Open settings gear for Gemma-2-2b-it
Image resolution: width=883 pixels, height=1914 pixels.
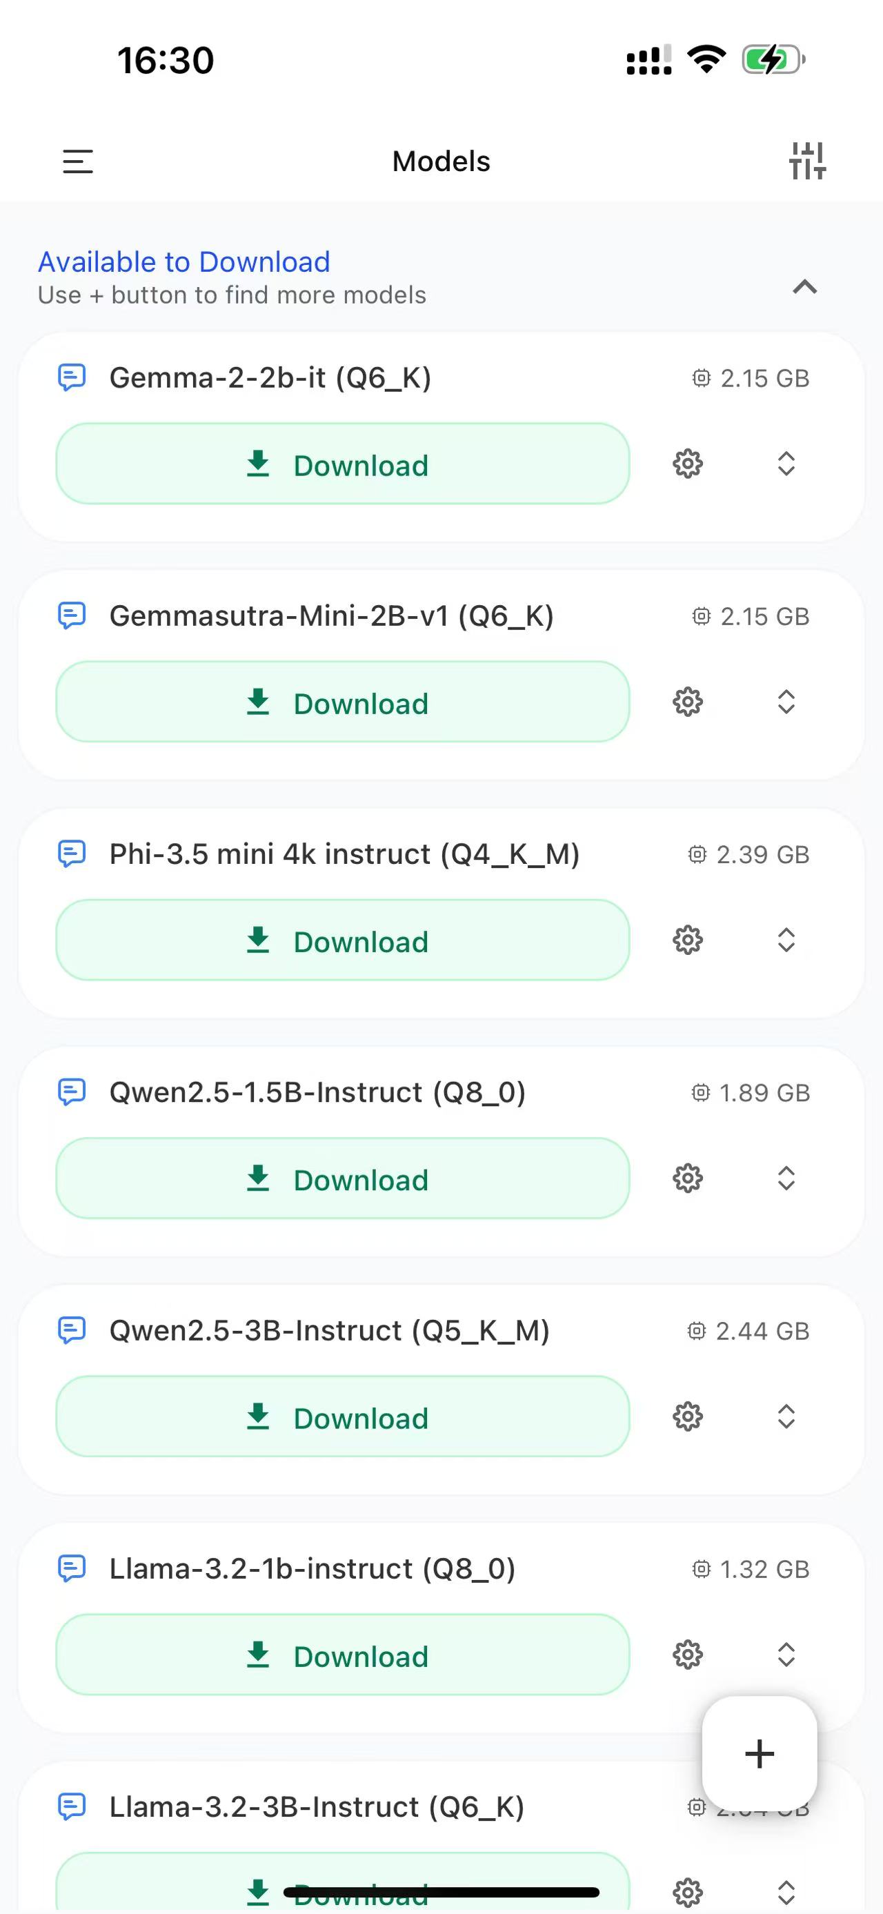[687, 464]
